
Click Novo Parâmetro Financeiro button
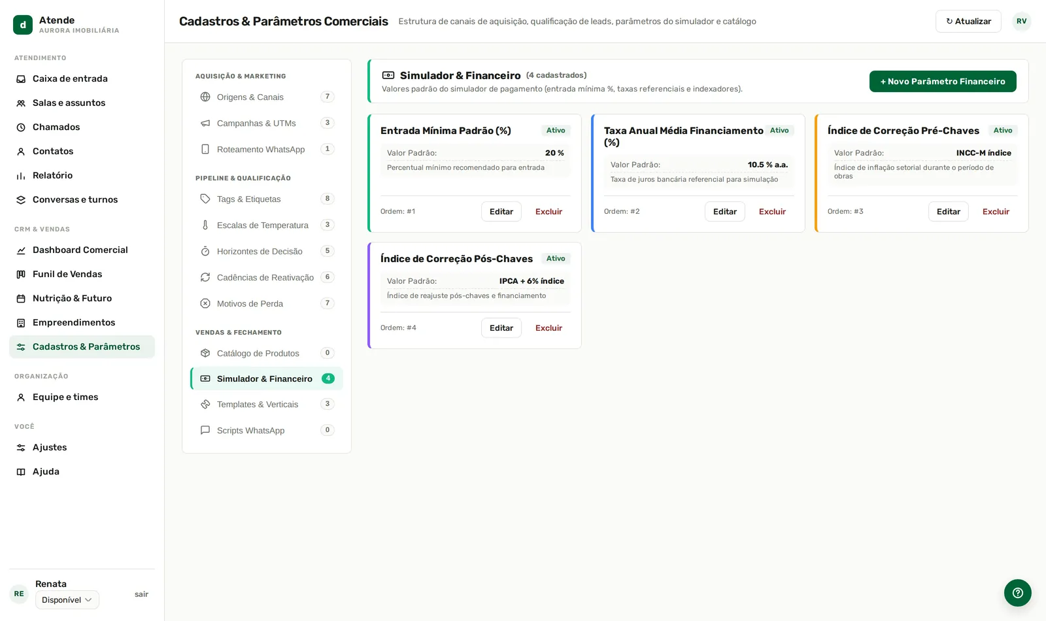(x=943, y=82)
